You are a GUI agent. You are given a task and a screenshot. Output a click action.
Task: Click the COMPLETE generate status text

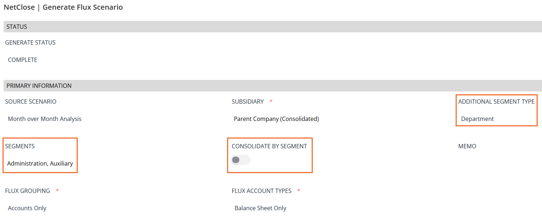(x=23, y=60)
